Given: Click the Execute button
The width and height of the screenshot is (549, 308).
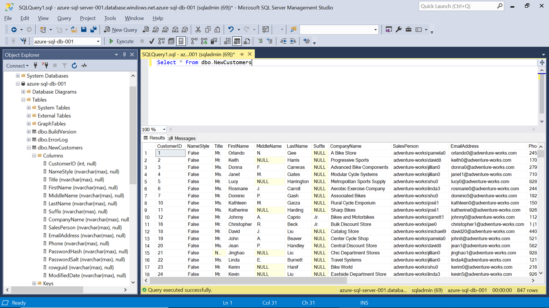Looking at the screenshot, I should tap(121, 41).
